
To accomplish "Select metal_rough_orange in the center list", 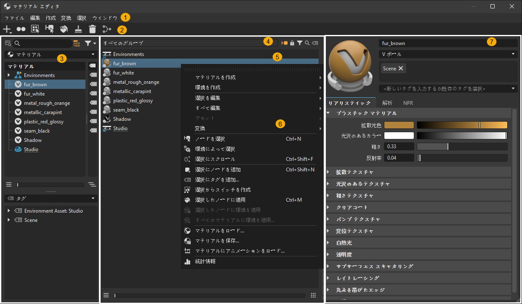I will point(136,82).
